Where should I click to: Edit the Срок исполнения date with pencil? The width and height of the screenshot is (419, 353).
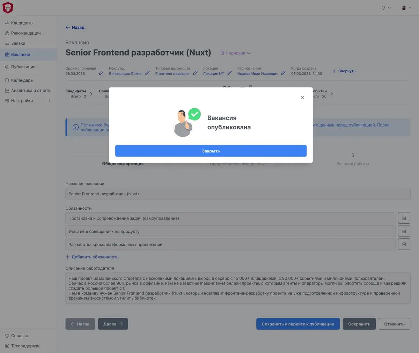(x=101, y=73)
